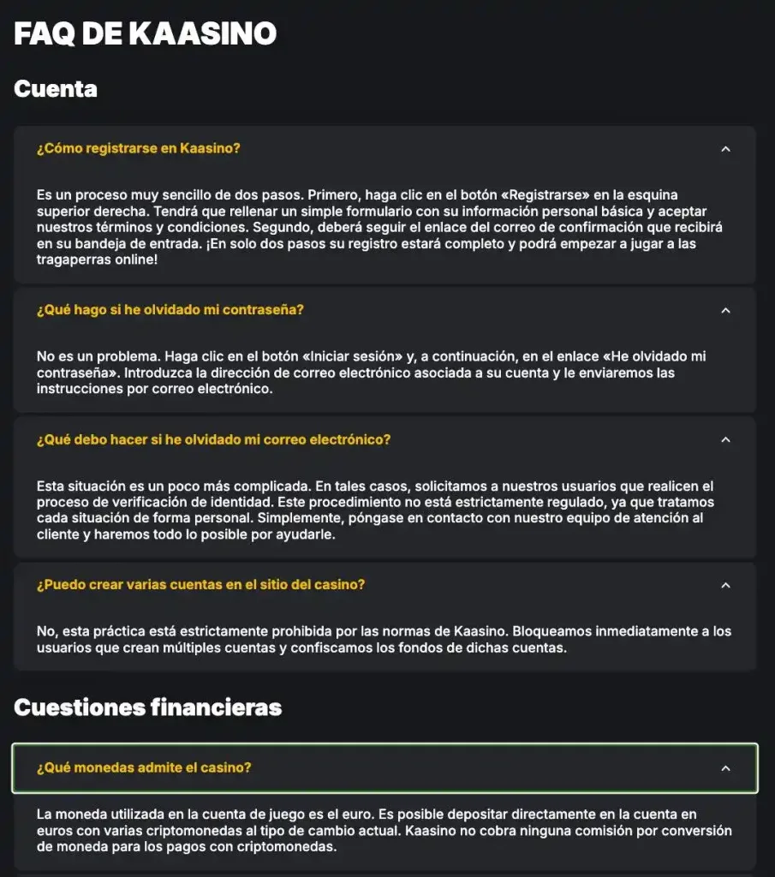Click the 'Cuenta' section heading
Image resolution: width=775 pixels, height=877 pixels.
[x=56, y=88]
